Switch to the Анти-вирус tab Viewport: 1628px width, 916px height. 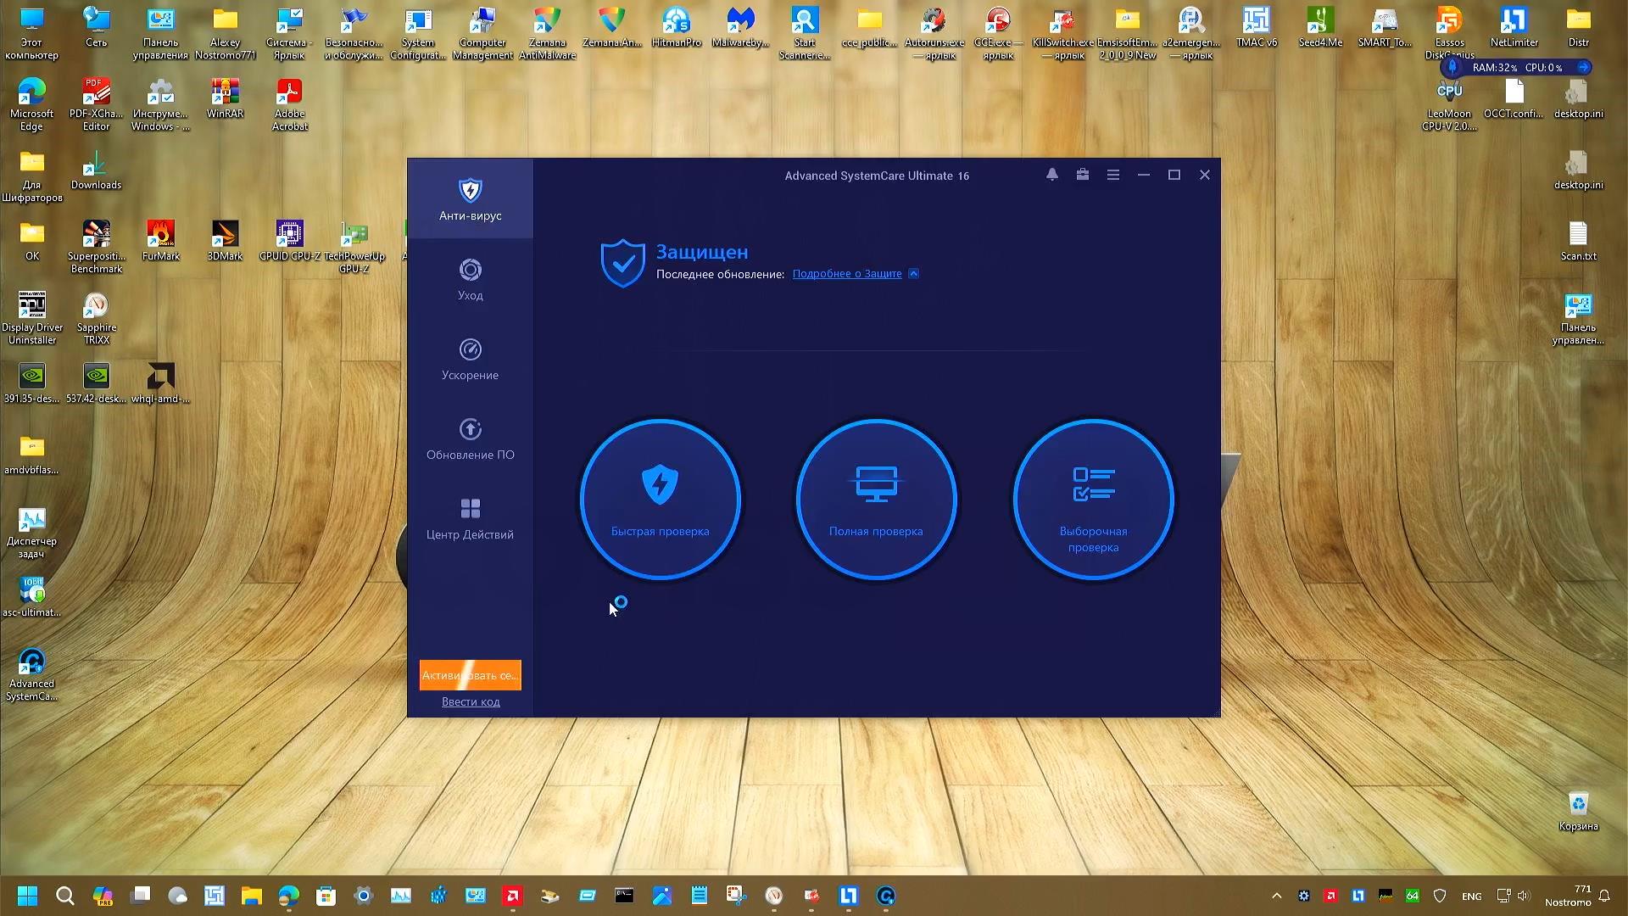pyautogui.click(x=470, y=199)
